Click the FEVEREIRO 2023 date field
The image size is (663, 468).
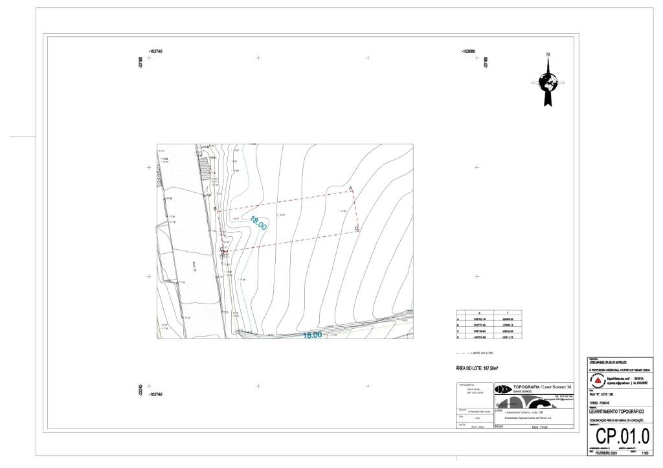tap(606, 452)
